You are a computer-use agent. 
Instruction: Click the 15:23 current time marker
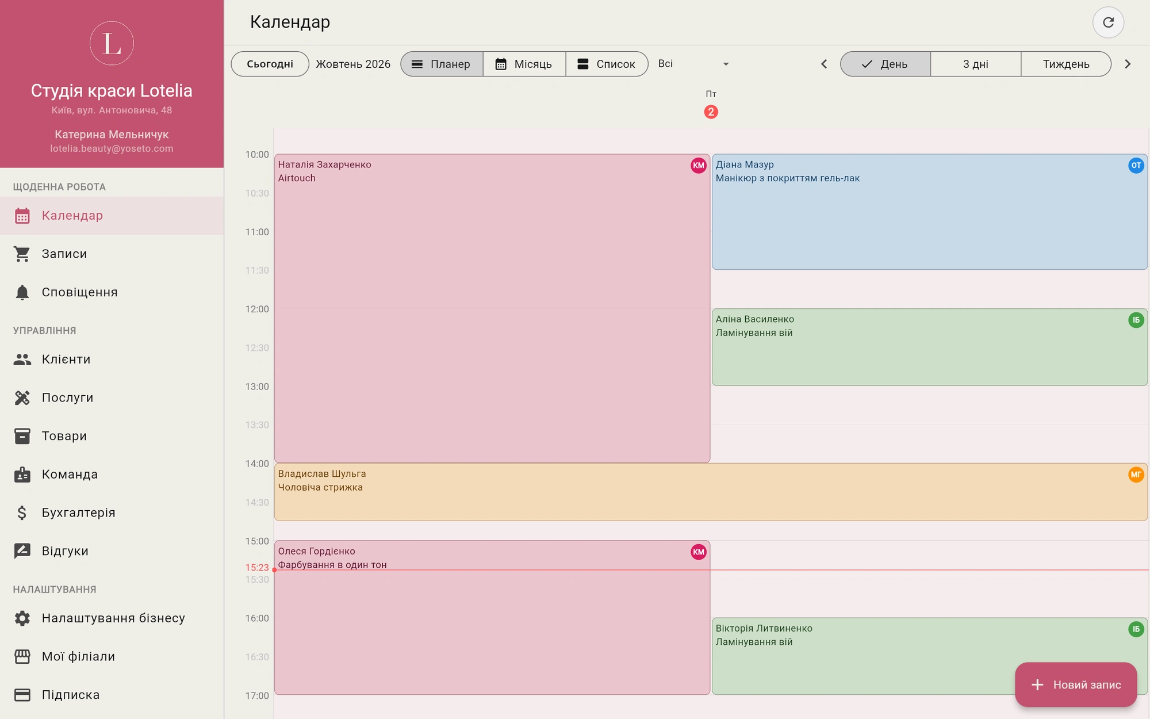tap(257, 568)
